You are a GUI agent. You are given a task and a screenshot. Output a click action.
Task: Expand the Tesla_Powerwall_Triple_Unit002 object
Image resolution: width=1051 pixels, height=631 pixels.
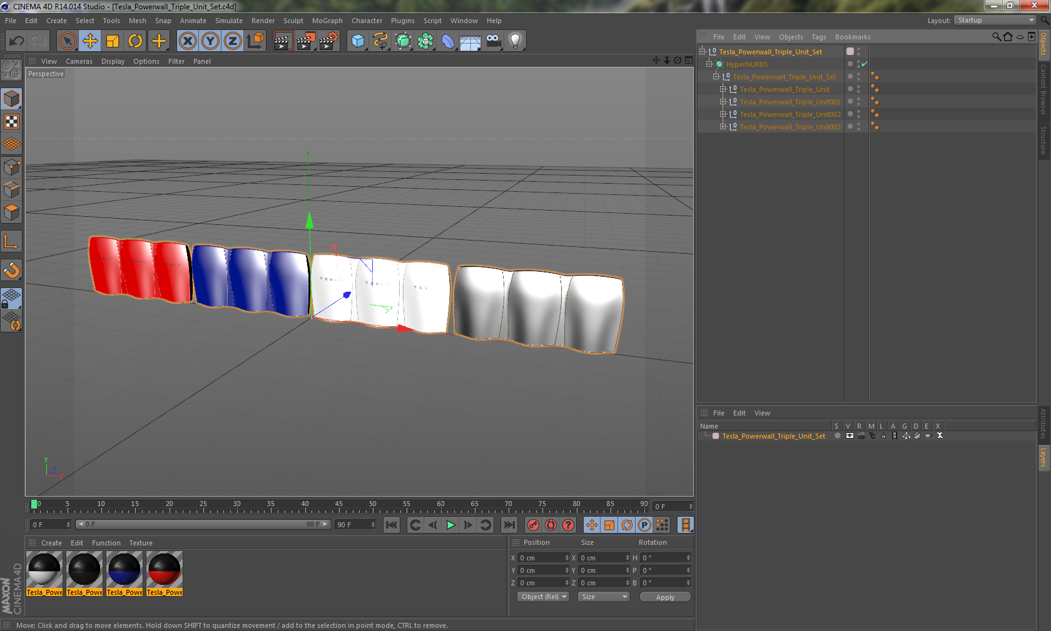[x=723, y=114]
